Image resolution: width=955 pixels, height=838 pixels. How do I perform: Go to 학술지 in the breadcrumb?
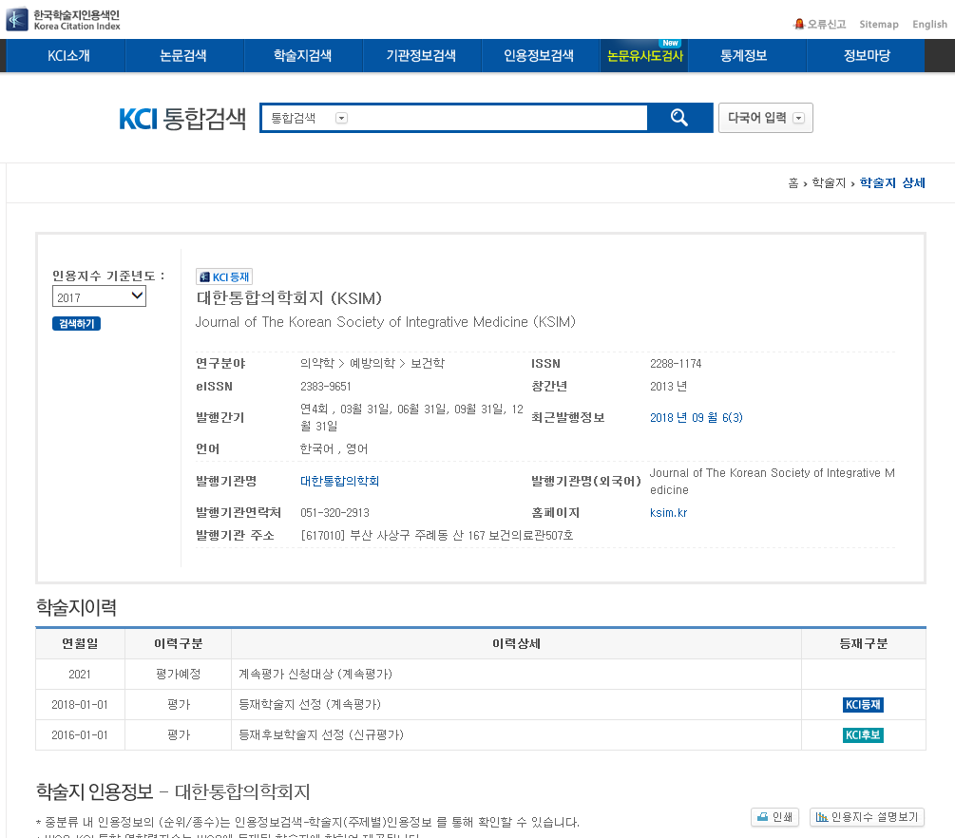tap(829, 182)
